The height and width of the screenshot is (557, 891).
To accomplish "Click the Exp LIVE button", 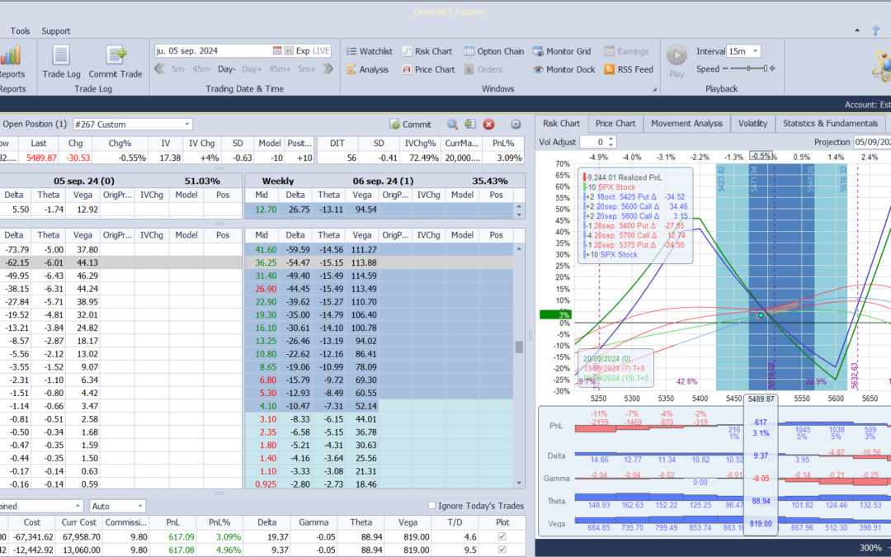I will pos(313,50).
